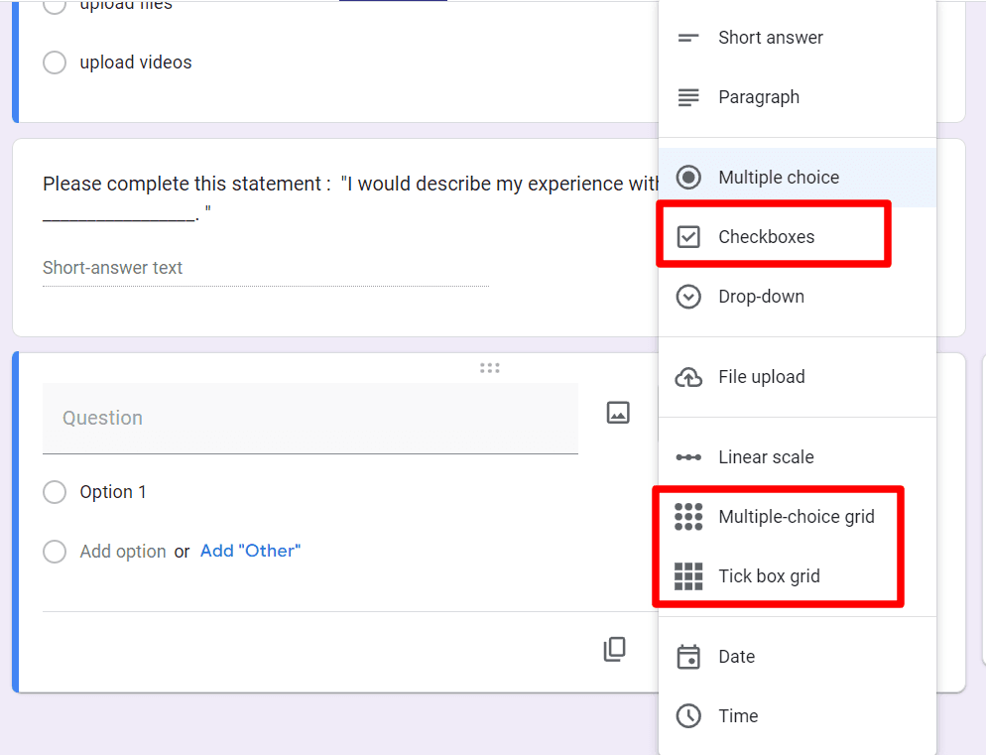Click the upload videos label
This screenshot has width=986, height=755.
[x=136, y=63]
